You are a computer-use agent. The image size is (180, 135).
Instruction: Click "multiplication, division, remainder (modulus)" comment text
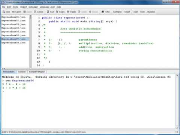coord(116,43)
